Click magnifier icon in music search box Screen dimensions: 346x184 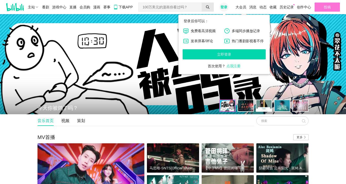tap(304, 121)
